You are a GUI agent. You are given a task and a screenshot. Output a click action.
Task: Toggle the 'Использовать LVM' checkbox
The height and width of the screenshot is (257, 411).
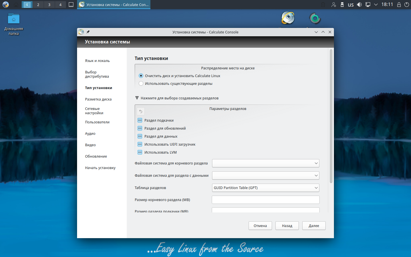(140, 152)
